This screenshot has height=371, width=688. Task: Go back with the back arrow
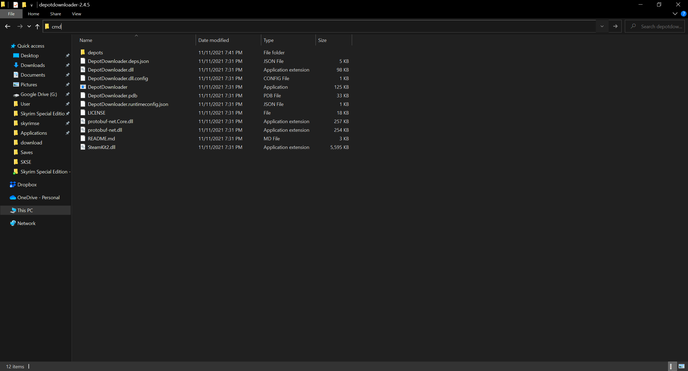[x=8, y=26]
